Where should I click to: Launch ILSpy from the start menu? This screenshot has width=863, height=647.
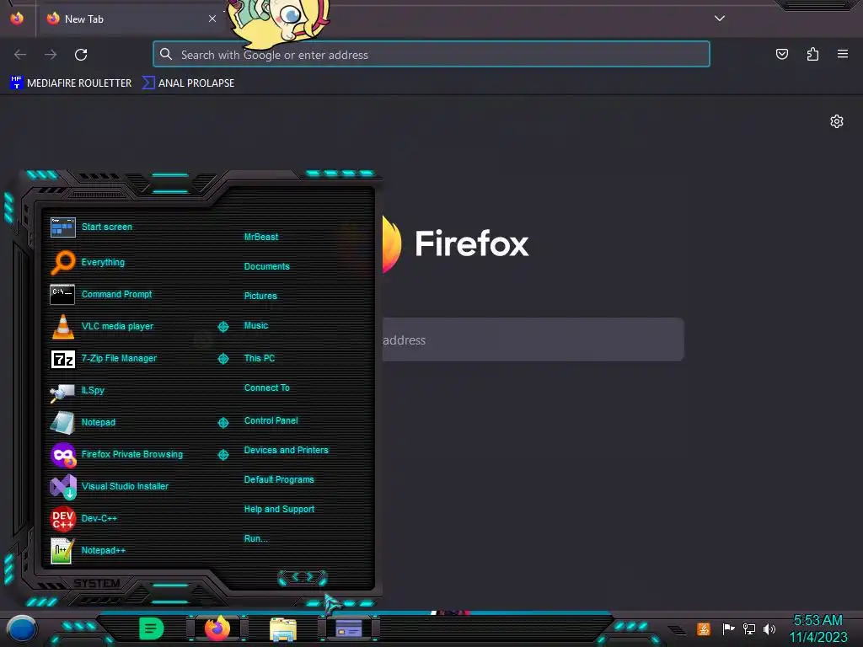pos(77,391)
